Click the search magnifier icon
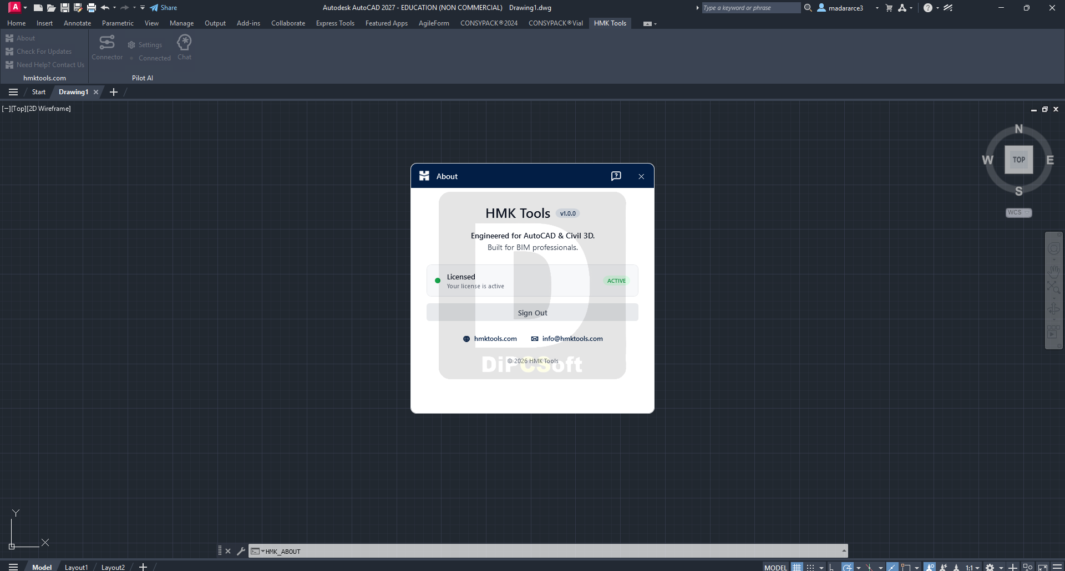This screenshot has height=571, width=1065. [x=808, y=8]
